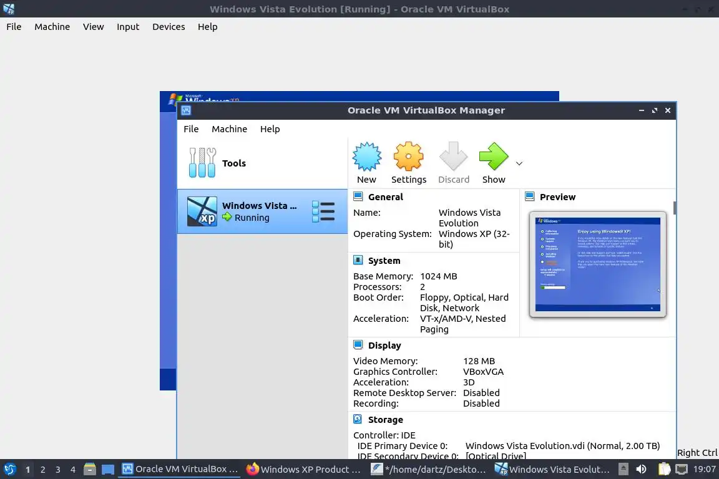This screenshot has width=719, height=479.
Task: Open View menu of running VM window
Action: tap(93, 27)
